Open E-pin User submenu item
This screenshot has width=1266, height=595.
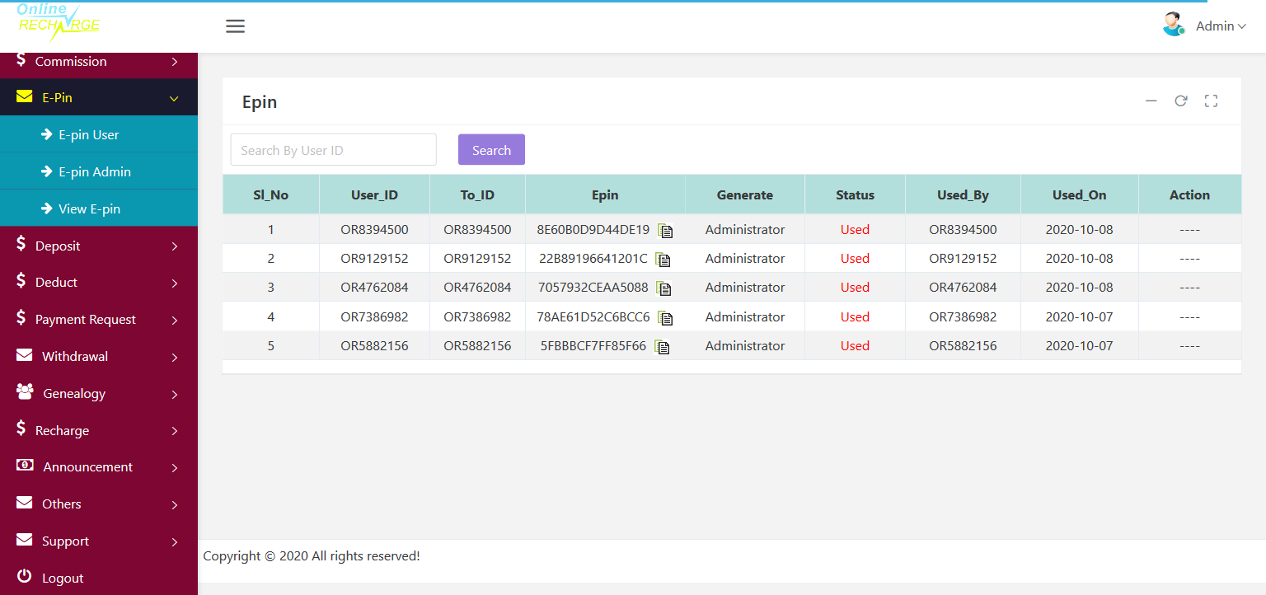point(99,134)
